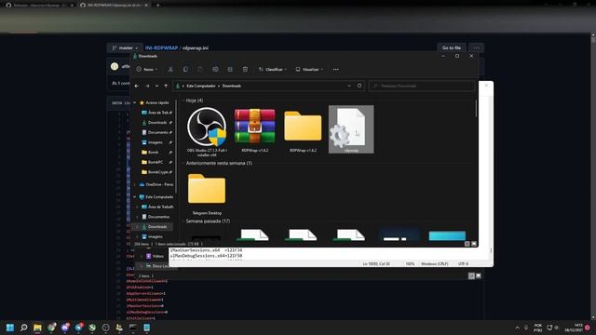Expand the OneDrive tree node

point(134,184)
